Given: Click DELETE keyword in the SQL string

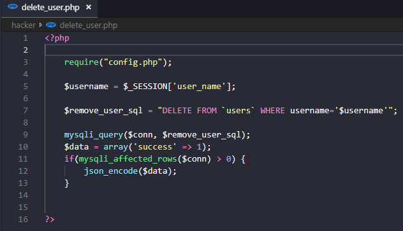Looking at the screenshot, I should 177,111.
